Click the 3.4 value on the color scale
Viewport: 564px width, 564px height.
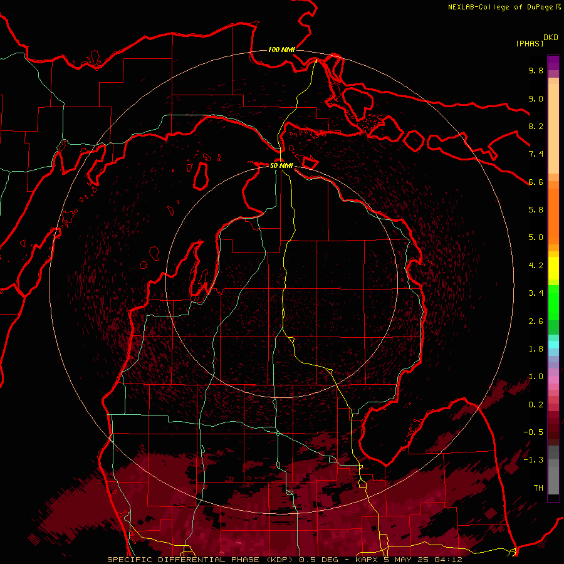pyautogui.click(x=536, y=293)
